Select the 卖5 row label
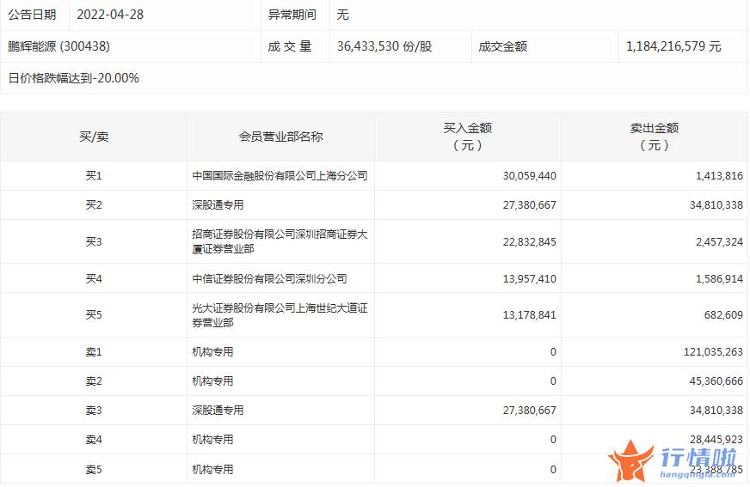This screenshot has height=487, width=750. tap(94, 469)
